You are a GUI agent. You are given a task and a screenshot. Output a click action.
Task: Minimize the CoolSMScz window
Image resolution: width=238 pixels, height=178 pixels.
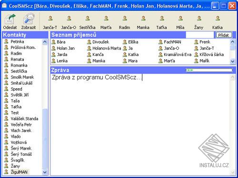[x=215, y=6]
